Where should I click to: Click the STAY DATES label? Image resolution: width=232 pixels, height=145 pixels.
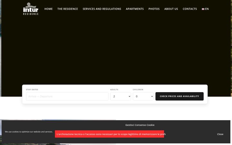[32, 90]
